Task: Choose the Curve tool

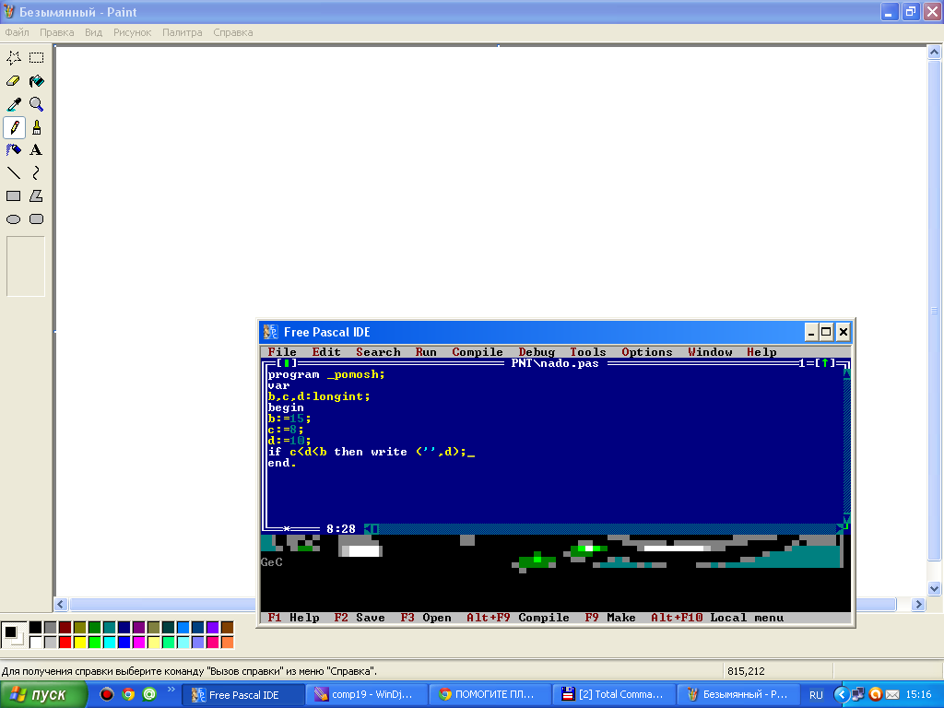Action: pyautogui.click(x=36, y=172)
